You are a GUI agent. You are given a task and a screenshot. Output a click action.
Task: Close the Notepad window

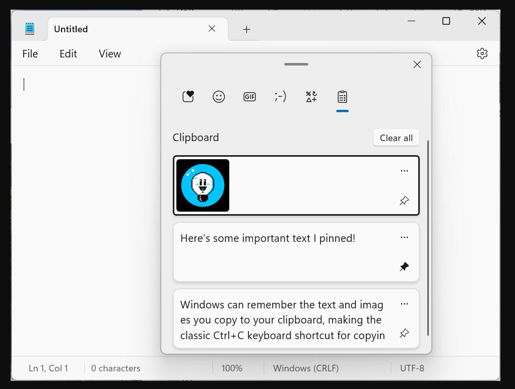[482, 21]
